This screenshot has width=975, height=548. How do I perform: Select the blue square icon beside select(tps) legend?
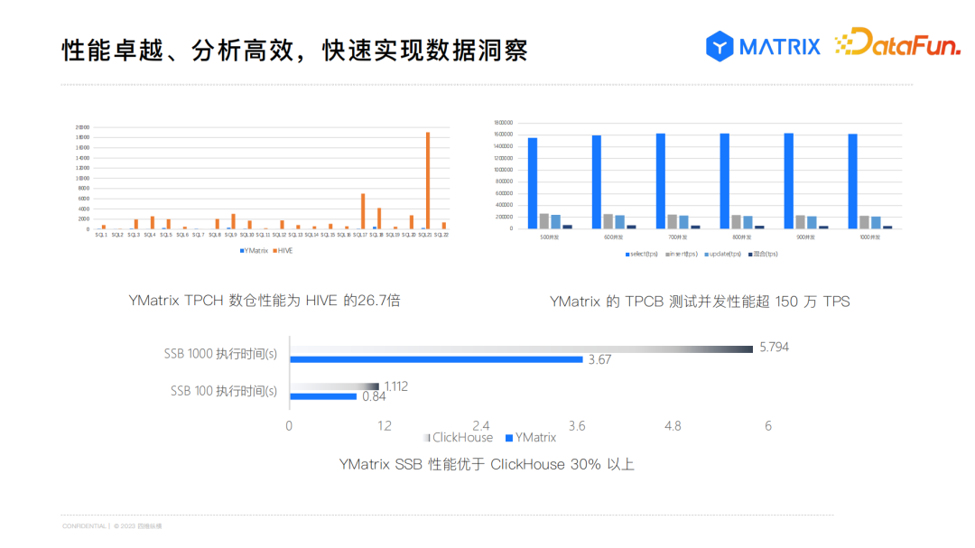pyautogui.click(x=627, y=254)
